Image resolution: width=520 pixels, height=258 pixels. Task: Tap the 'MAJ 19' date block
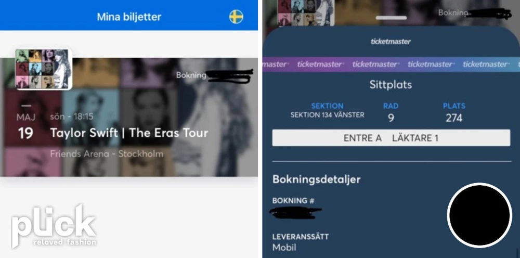coord(26,127)
